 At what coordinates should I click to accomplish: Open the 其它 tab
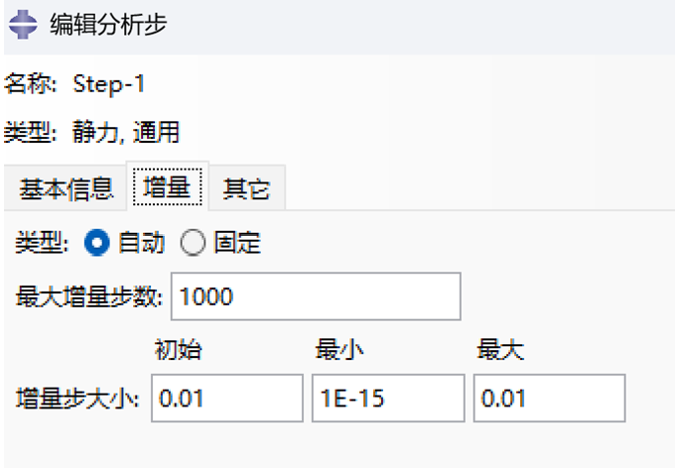[x=246, y=188]
